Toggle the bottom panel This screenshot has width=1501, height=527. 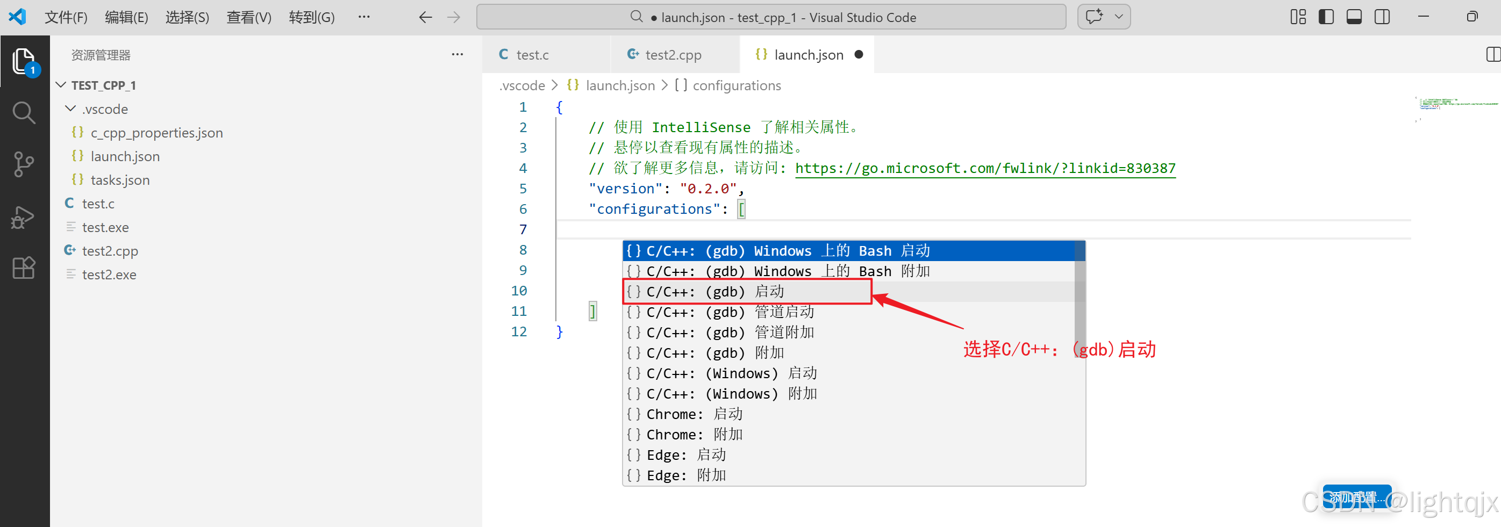[1354, 17]
